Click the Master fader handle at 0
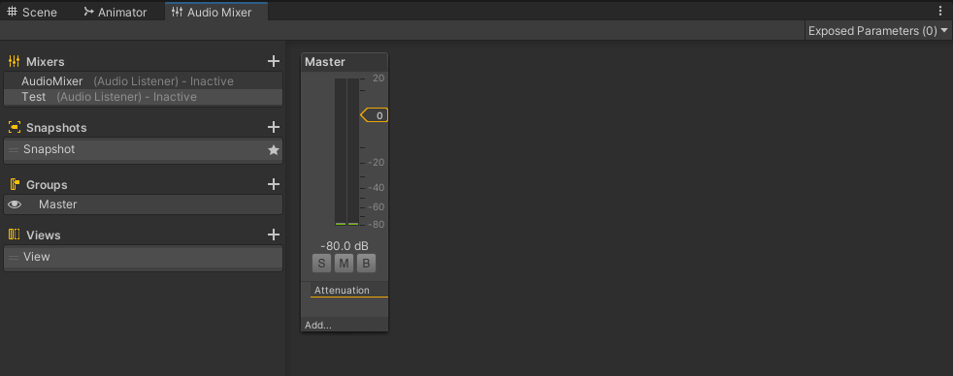This screenshot has height=376, width=953. click(374, 115)
